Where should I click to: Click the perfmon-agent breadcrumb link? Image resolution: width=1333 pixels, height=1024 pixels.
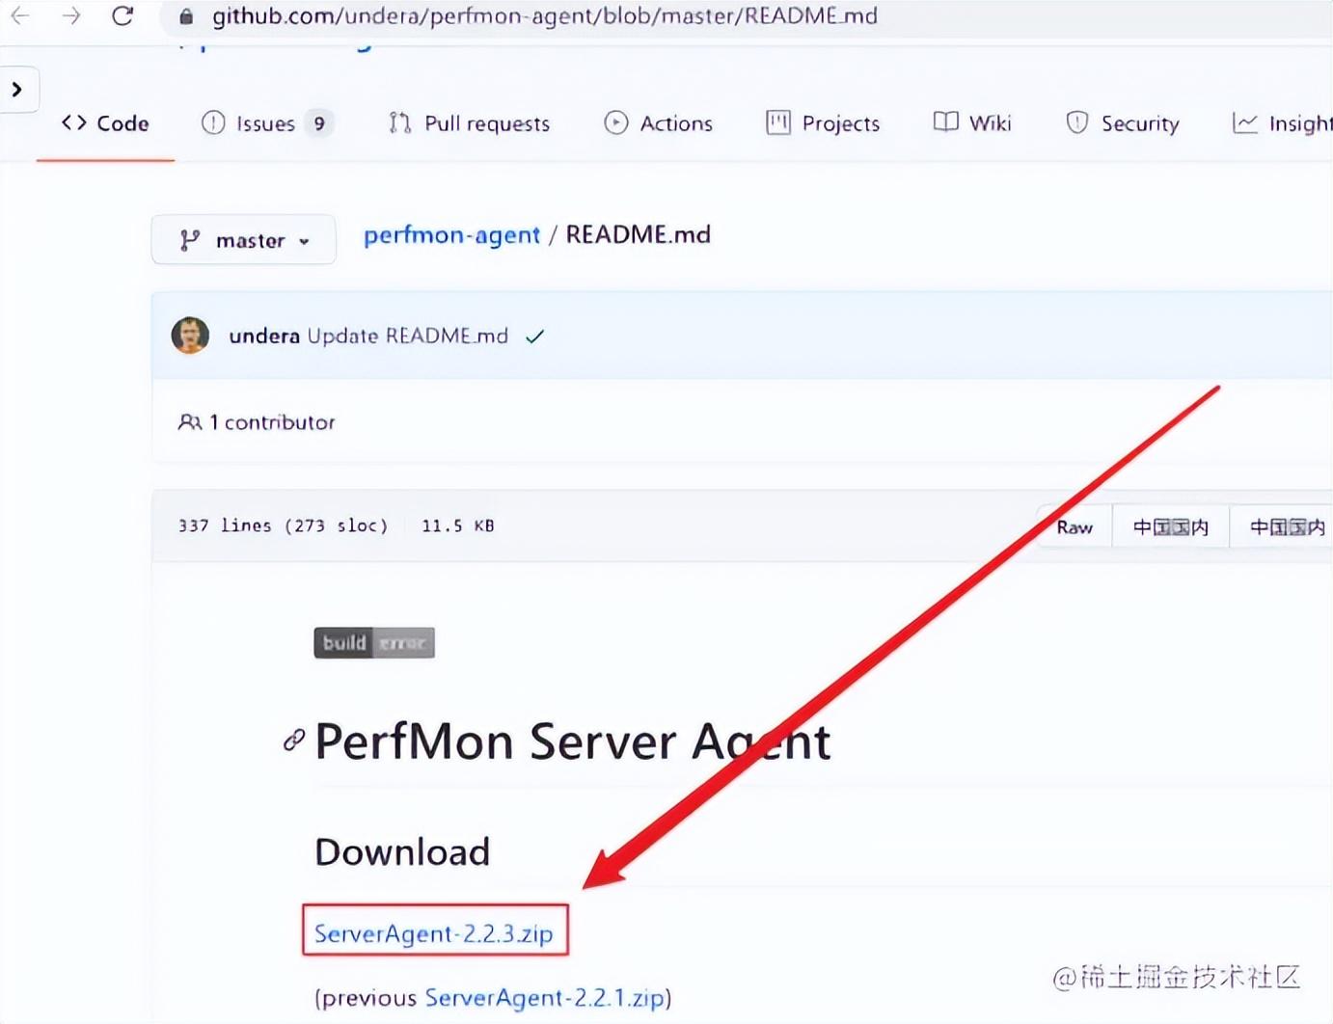click(451, 235)
